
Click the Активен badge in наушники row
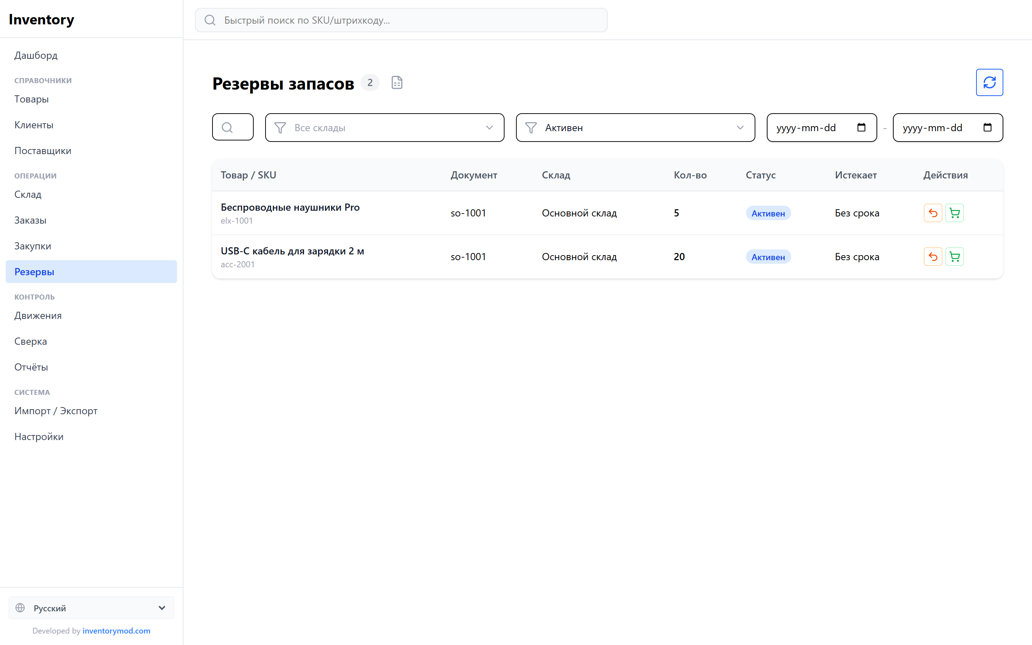768,213
